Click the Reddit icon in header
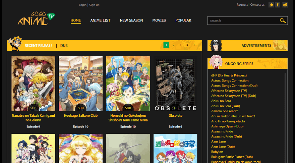Screen dimensions: 295x163 285,5
